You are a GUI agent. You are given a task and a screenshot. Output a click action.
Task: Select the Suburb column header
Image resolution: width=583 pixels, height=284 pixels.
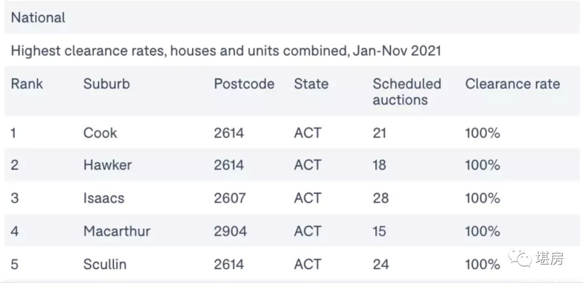click(x=106, y=84)
